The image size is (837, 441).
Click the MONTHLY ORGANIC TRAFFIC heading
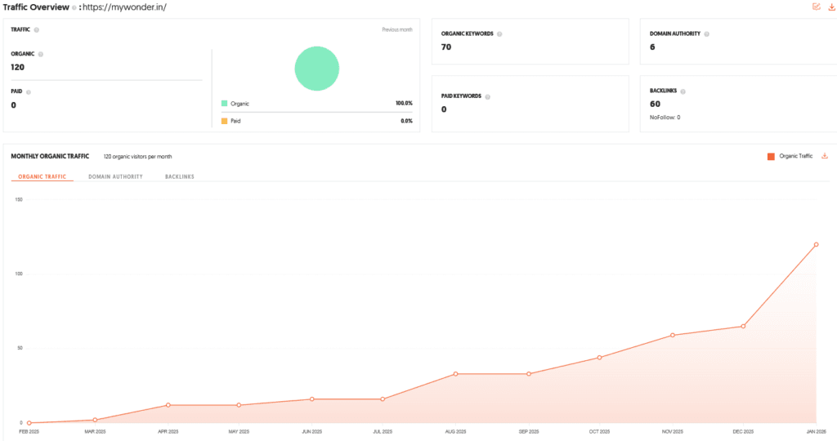click(50, 156)
